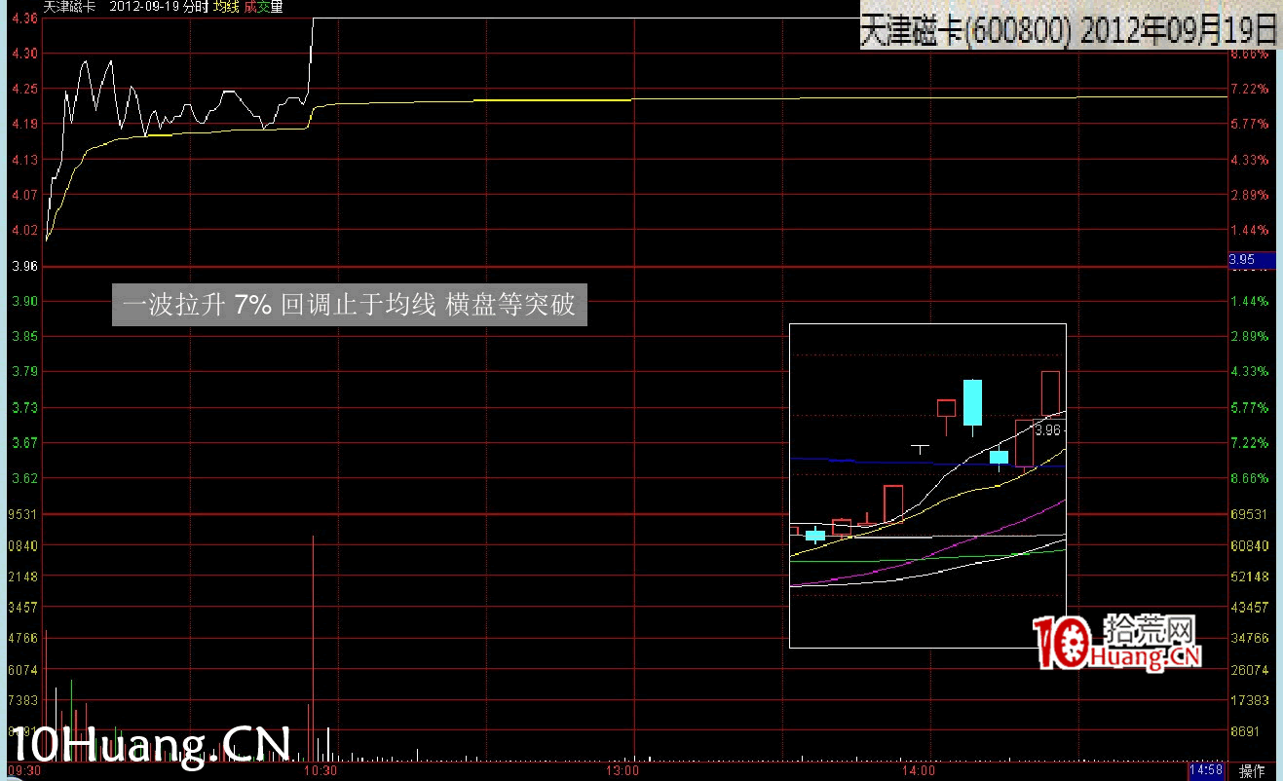Open the inset daily K-line thumbnail
The image size is (1283, 781).
click(927, 485)
